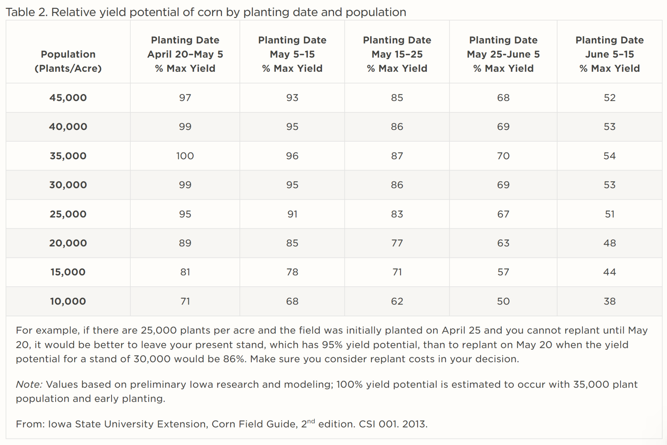The width and height of the screenshot is (667, 445).
Task: Click the 15,000 population row label
Action: 68,272
